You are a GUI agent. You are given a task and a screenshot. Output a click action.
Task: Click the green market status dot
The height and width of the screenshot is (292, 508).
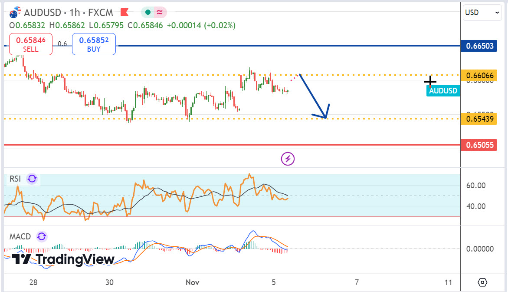pos(148,12)
